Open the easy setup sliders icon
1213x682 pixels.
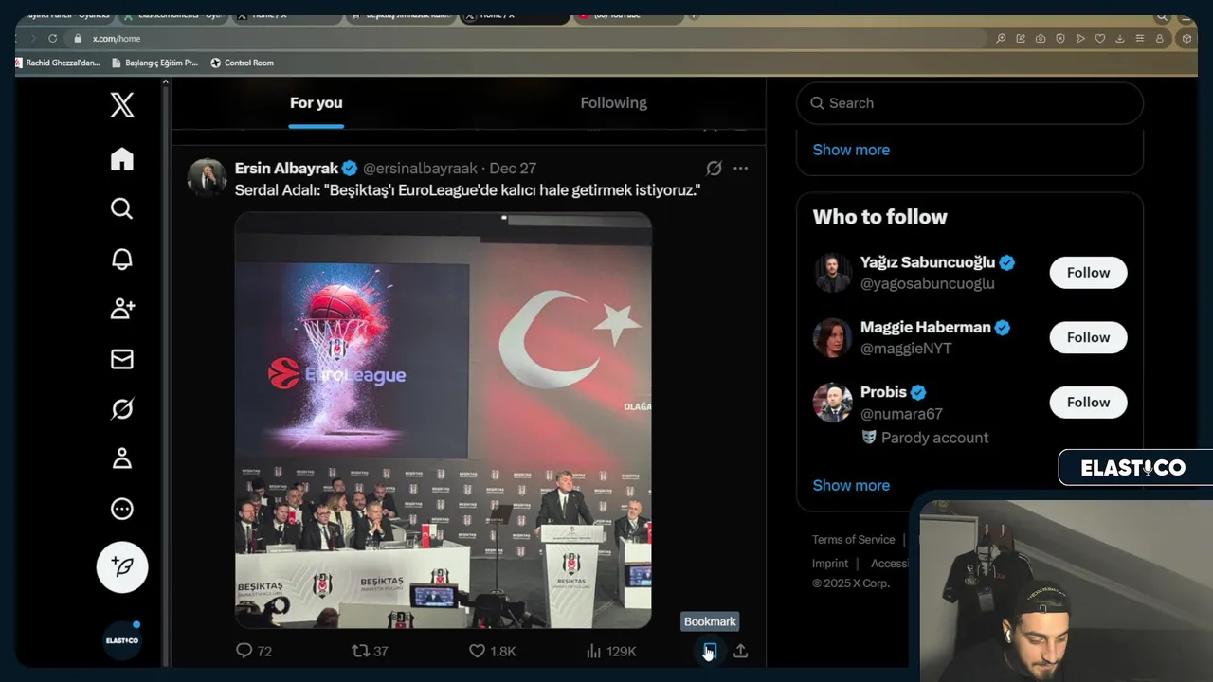pyautogui.click(x=1139, y=39)
